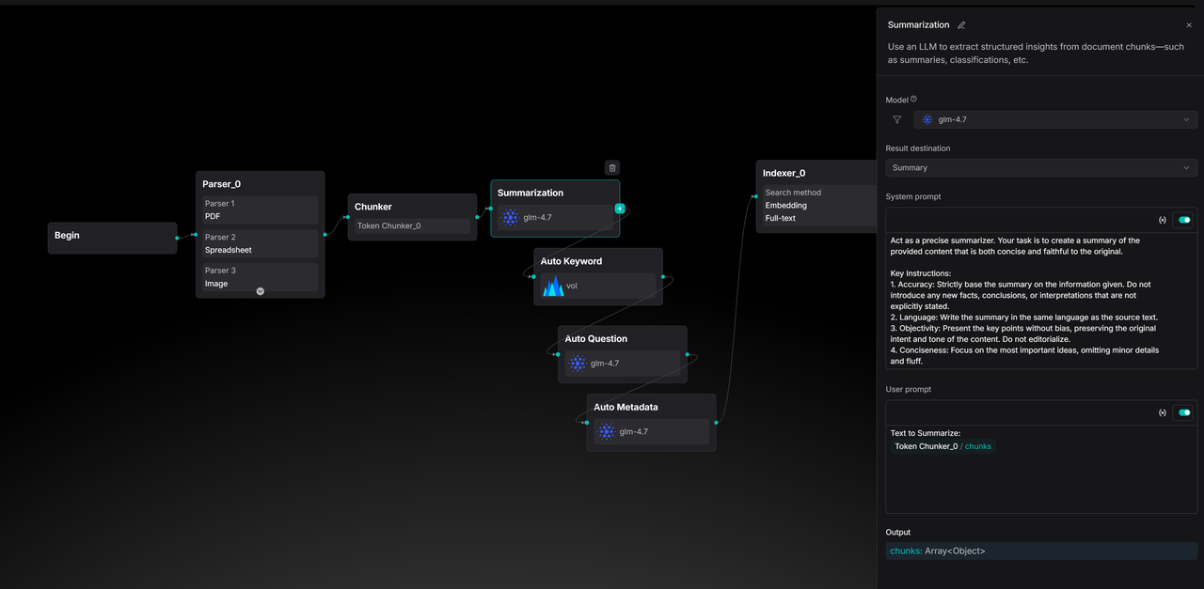1204x589 pixels.
Task: Click the pencil icon to rename Summarization
Action: tap(961, 25)
